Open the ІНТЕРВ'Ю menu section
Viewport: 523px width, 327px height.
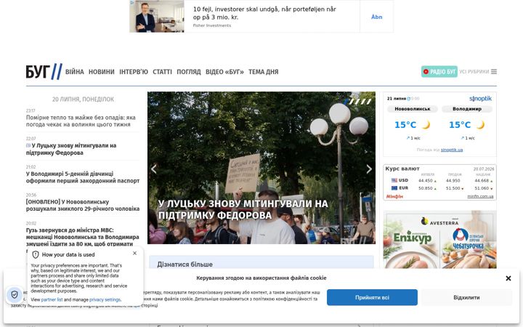point(134,72)
